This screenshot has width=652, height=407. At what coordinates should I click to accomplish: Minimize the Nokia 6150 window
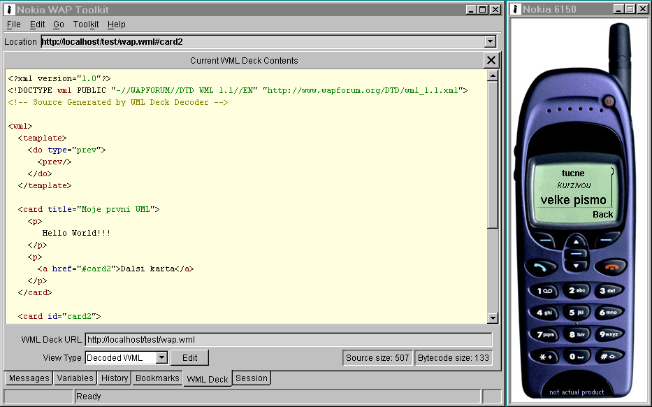click(x=618, y=9)
